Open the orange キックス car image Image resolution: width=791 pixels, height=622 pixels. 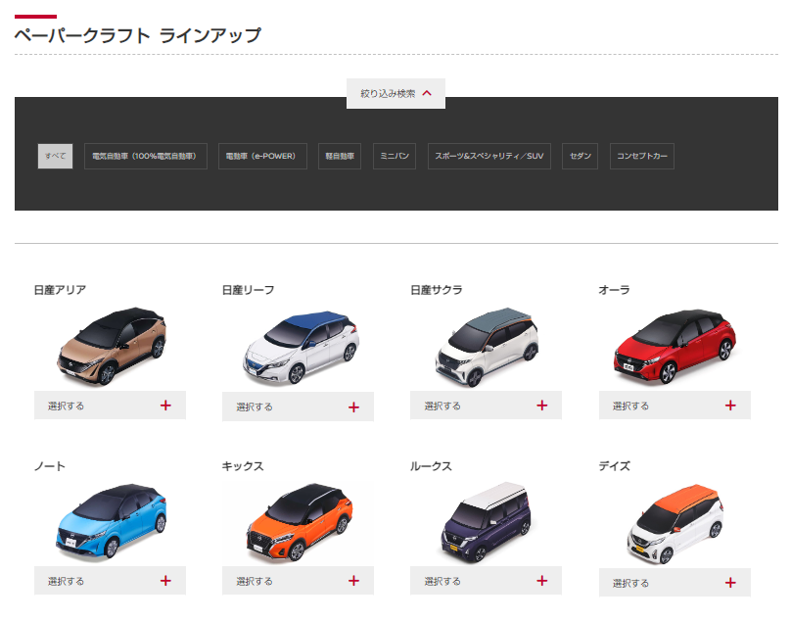pos(300,522)
